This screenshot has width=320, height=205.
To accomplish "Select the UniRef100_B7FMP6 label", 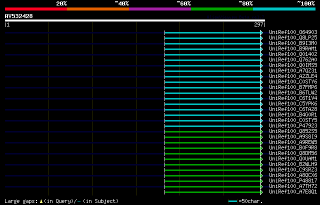I will (293, 87).
